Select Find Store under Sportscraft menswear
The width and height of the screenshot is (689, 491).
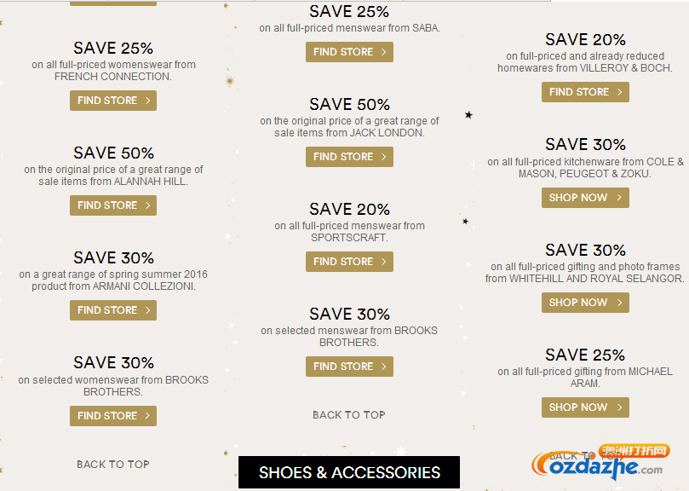[x=349, y=262]
